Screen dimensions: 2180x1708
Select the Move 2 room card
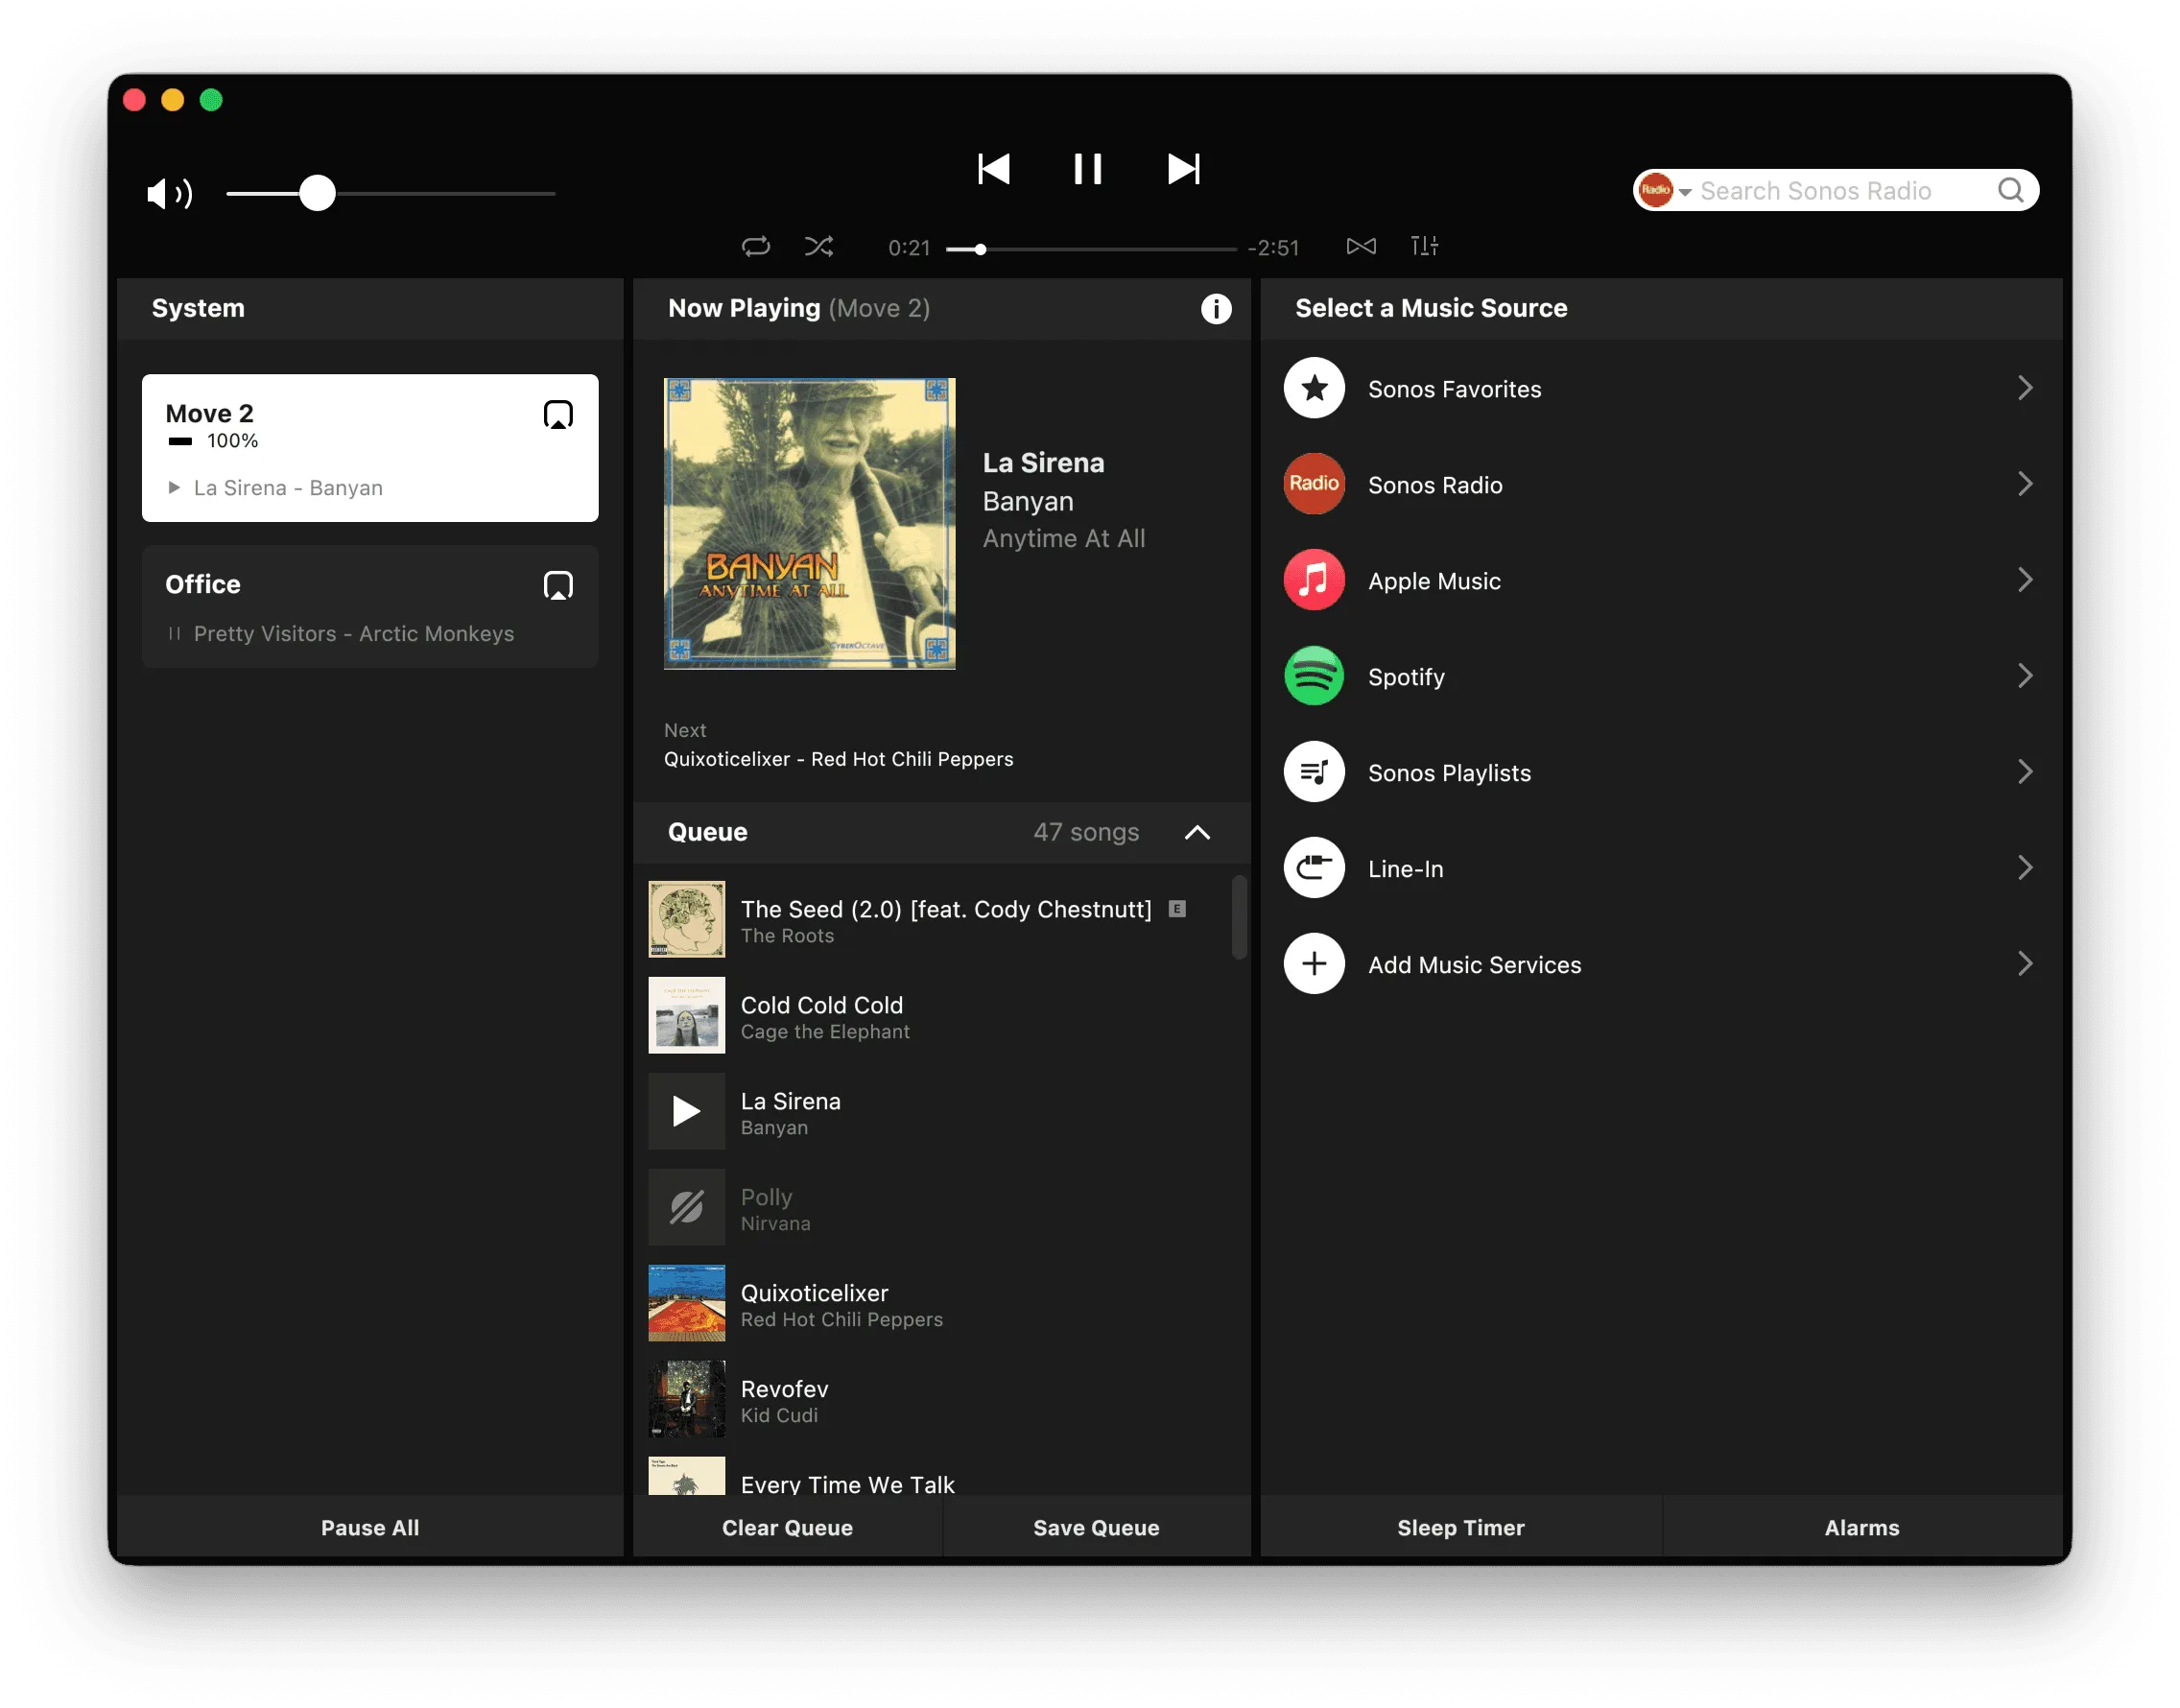[x=370, y=448]
